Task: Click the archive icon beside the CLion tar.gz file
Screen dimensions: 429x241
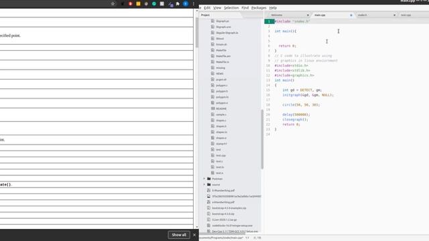Action: click(x=208, y=220)
